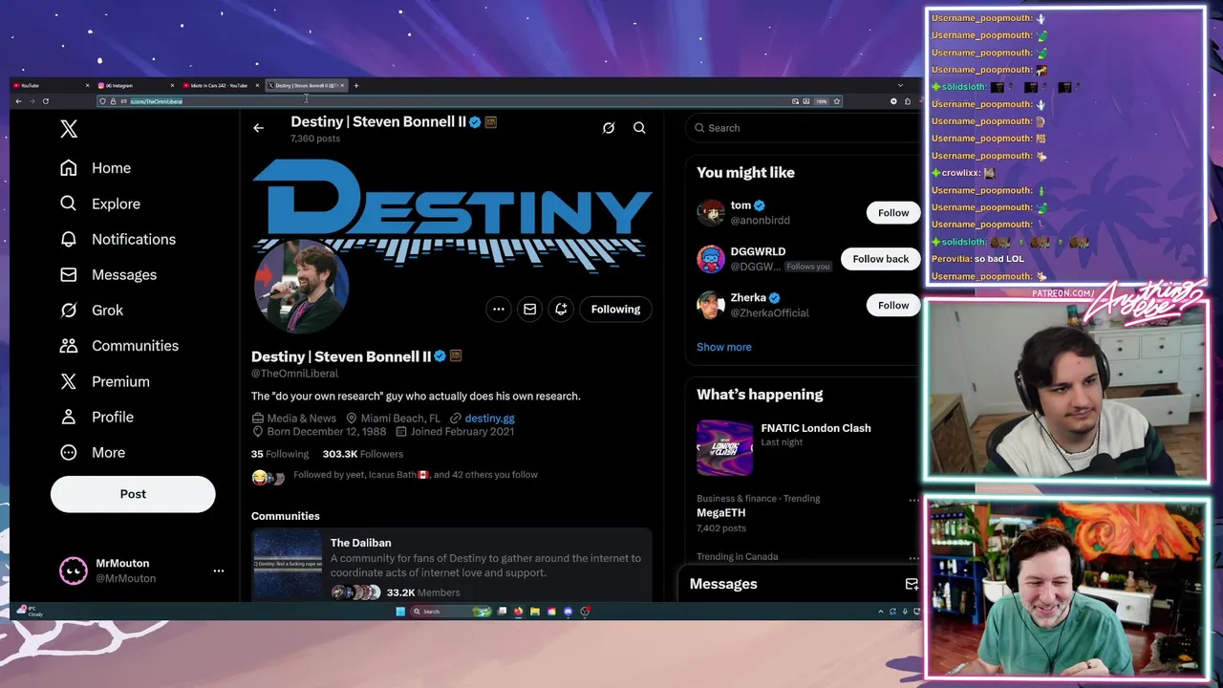The width and height of the screenshot is (1223, 688).
Task: Reload the page in browser
Action: tap(46, 101)
